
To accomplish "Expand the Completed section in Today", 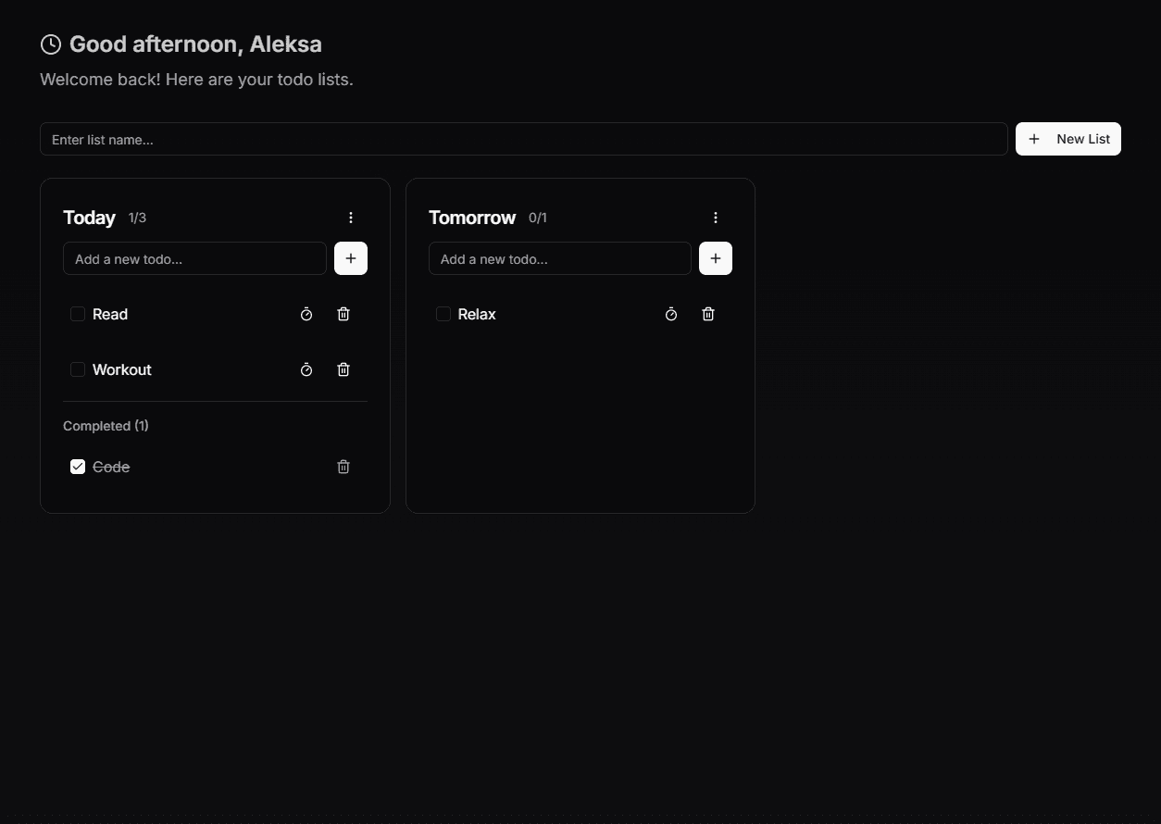I will pos(105,426).
